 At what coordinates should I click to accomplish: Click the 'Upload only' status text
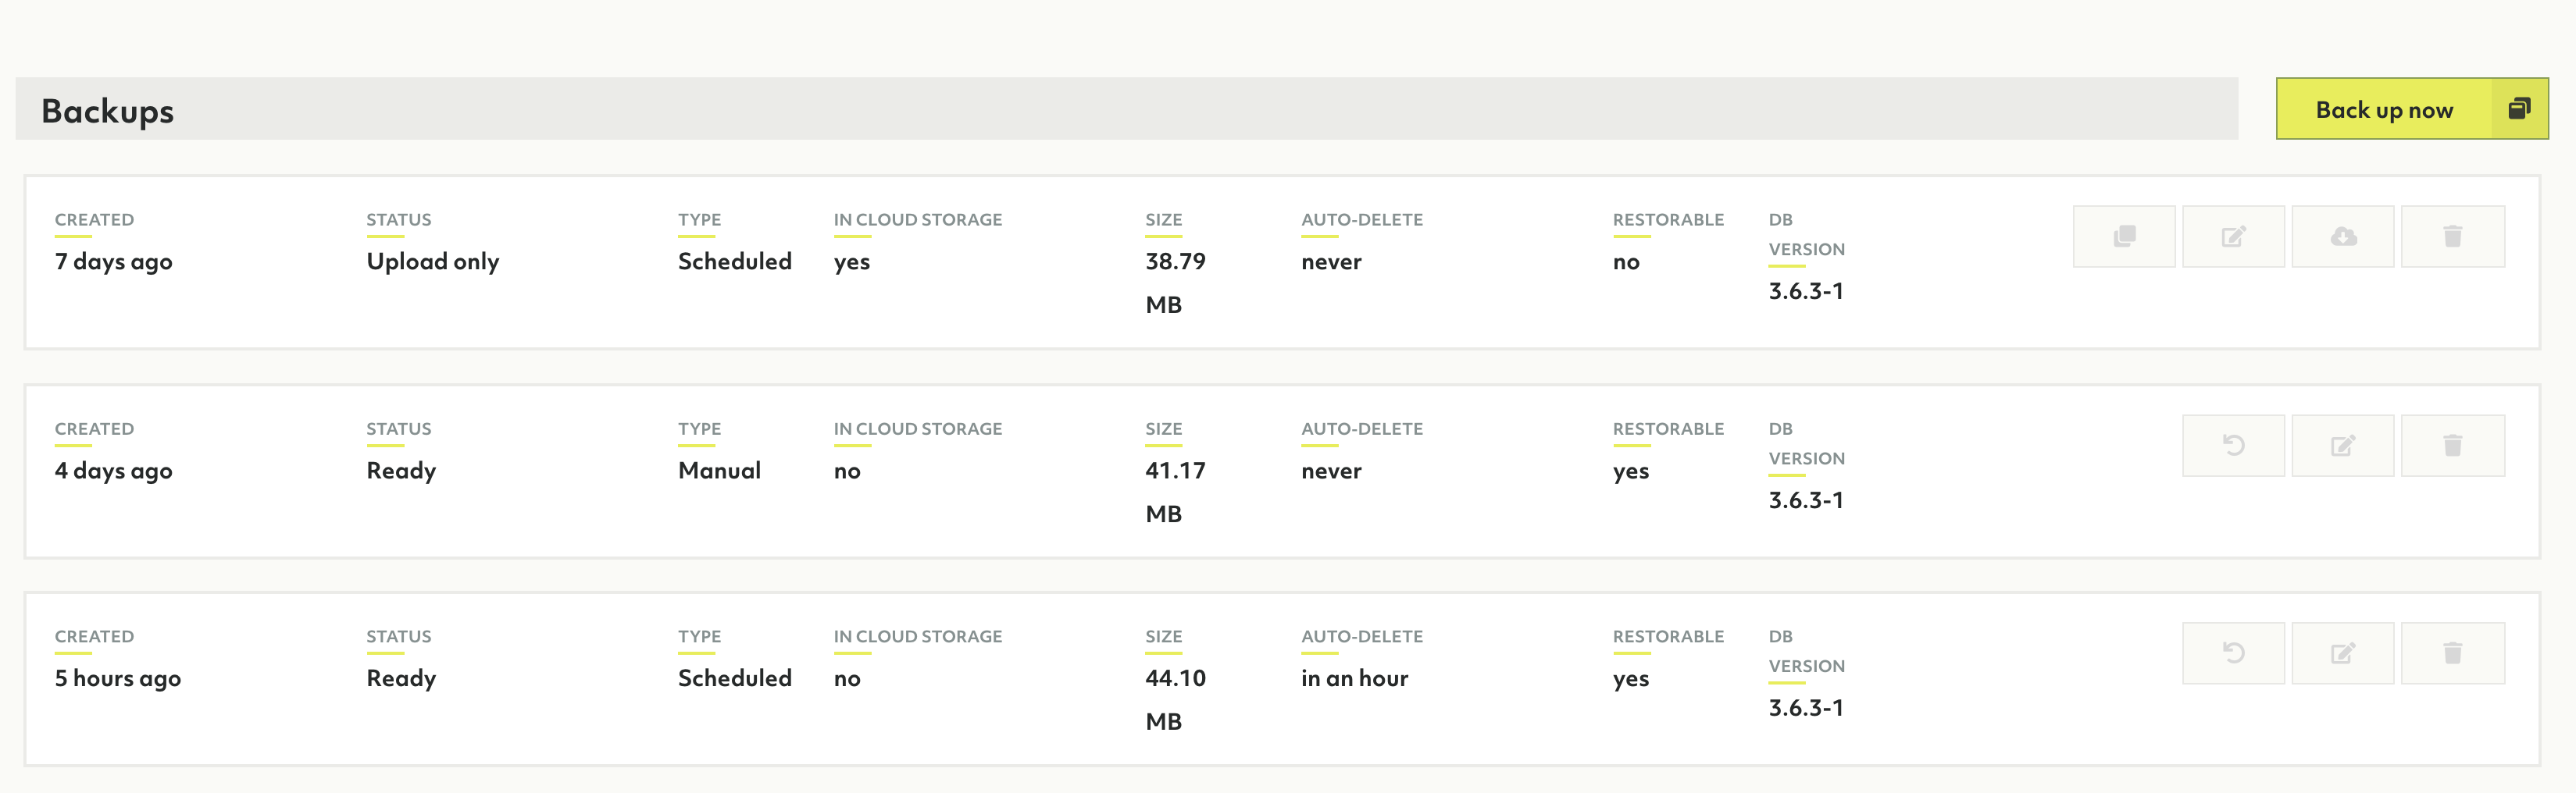[x=432, y=261]
